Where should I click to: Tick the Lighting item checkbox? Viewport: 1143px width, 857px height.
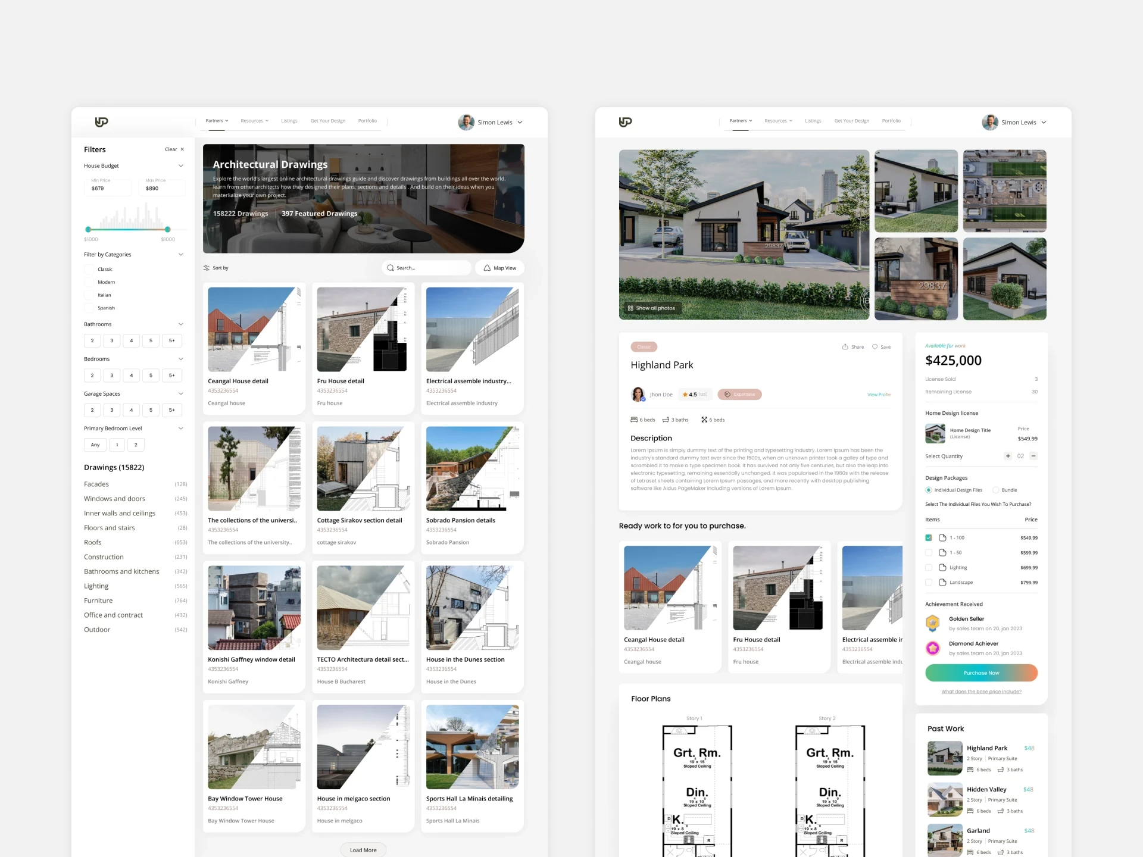929,568
